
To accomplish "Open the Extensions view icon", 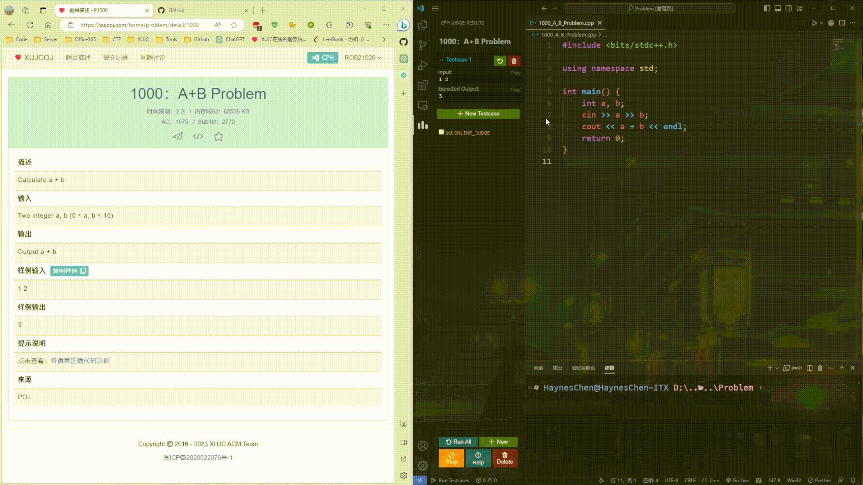I will tap(422, 85).
